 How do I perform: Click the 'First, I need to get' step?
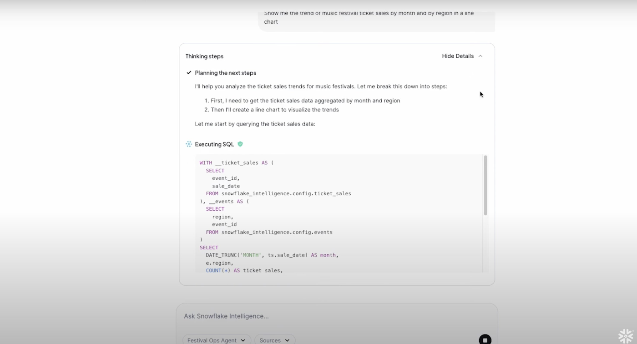click(x=305, y=101)
